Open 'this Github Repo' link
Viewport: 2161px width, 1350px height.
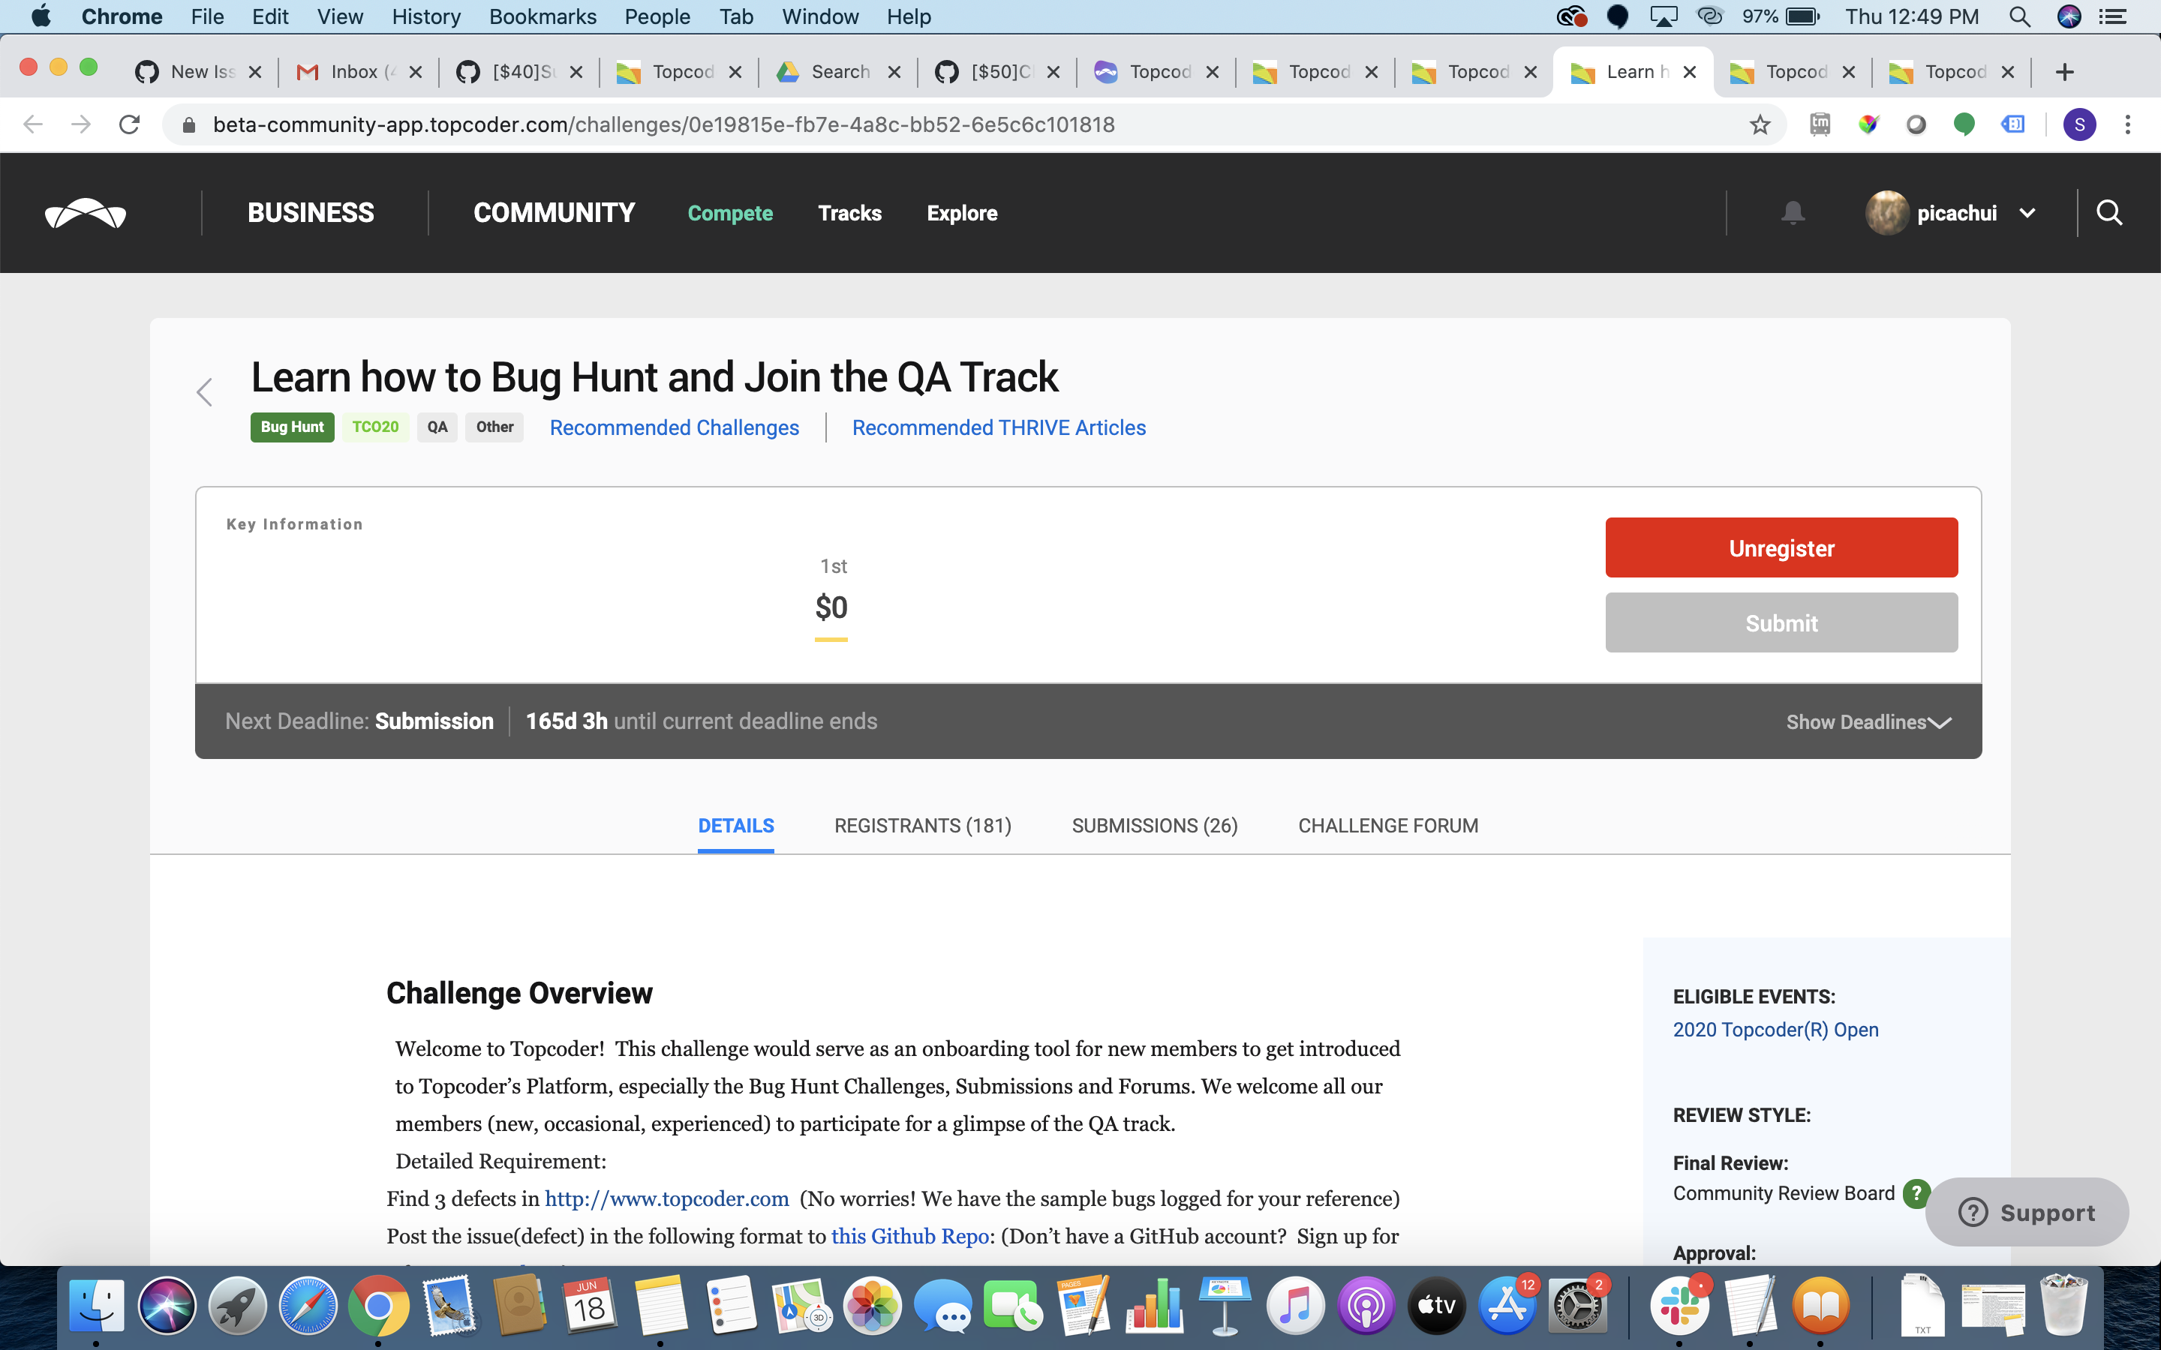tap(910, 1236)
